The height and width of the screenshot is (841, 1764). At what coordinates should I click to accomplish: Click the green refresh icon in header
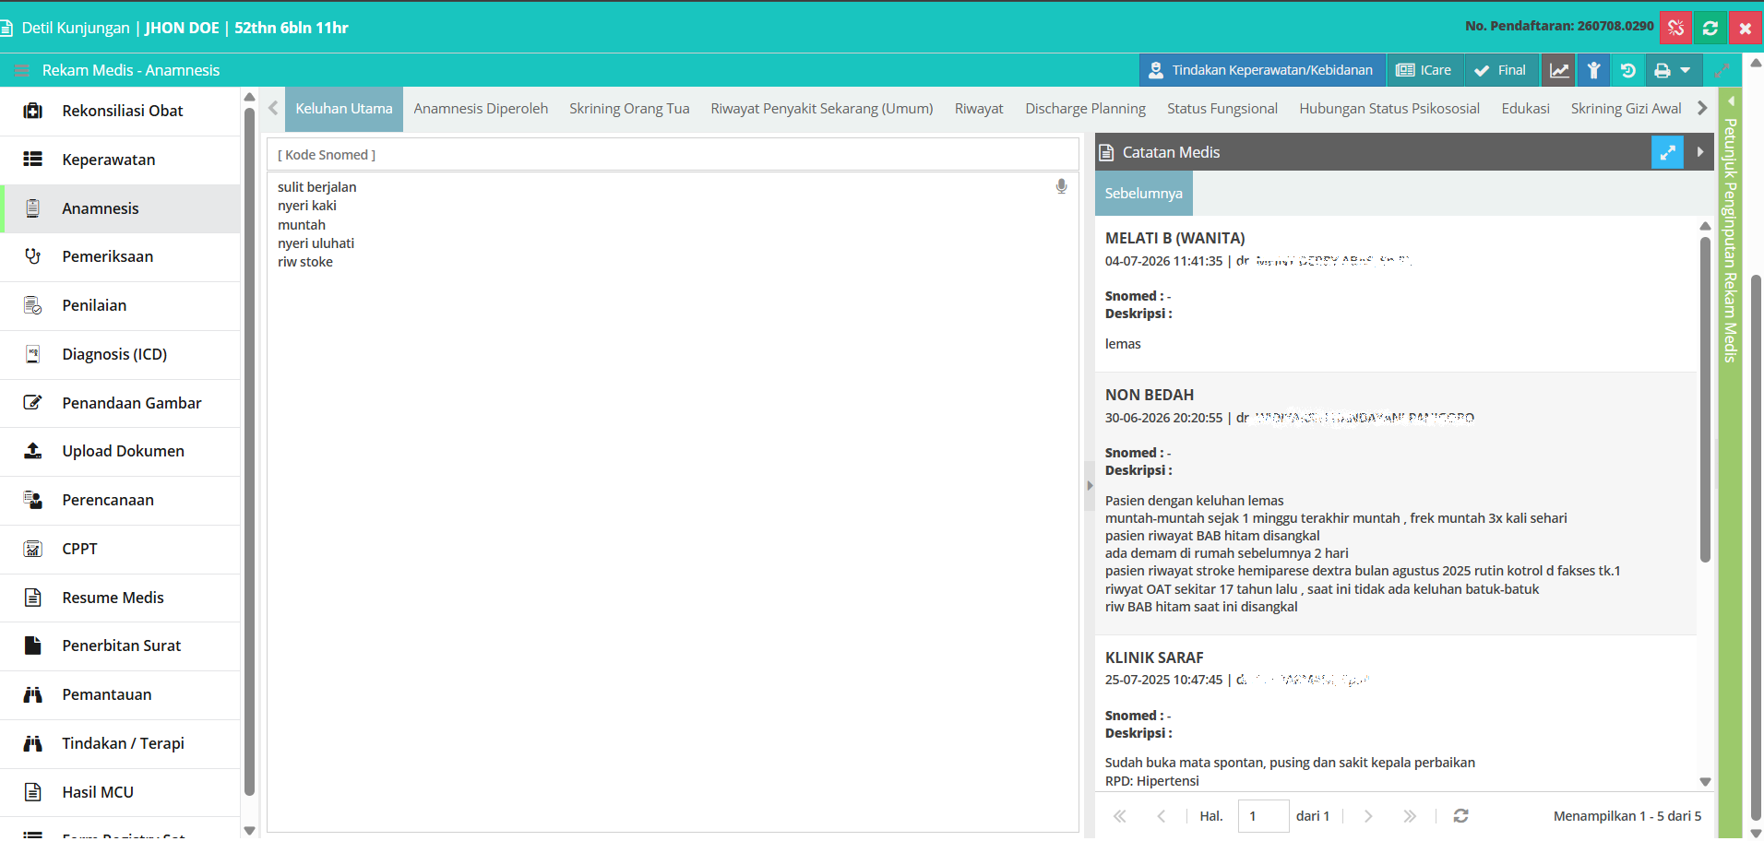click(x=1710, y=28)
